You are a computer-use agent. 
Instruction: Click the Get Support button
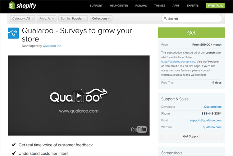point(191,136)
